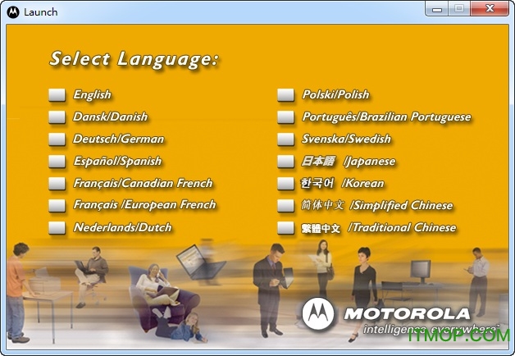Click the Motorola logo emblem
The image size is (515, 356).
(x=318, y=313)
